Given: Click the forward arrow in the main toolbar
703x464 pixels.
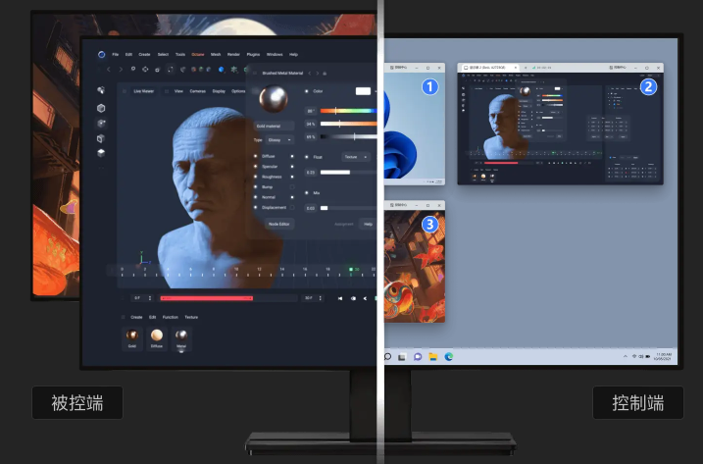Looking at the screenshot, I should tap(121, 69).
